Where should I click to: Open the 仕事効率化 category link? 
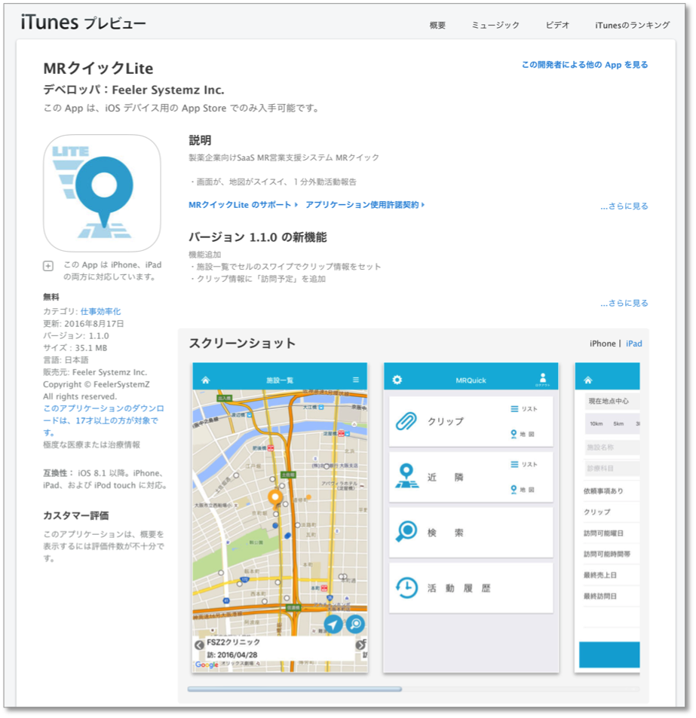[101, 311]
